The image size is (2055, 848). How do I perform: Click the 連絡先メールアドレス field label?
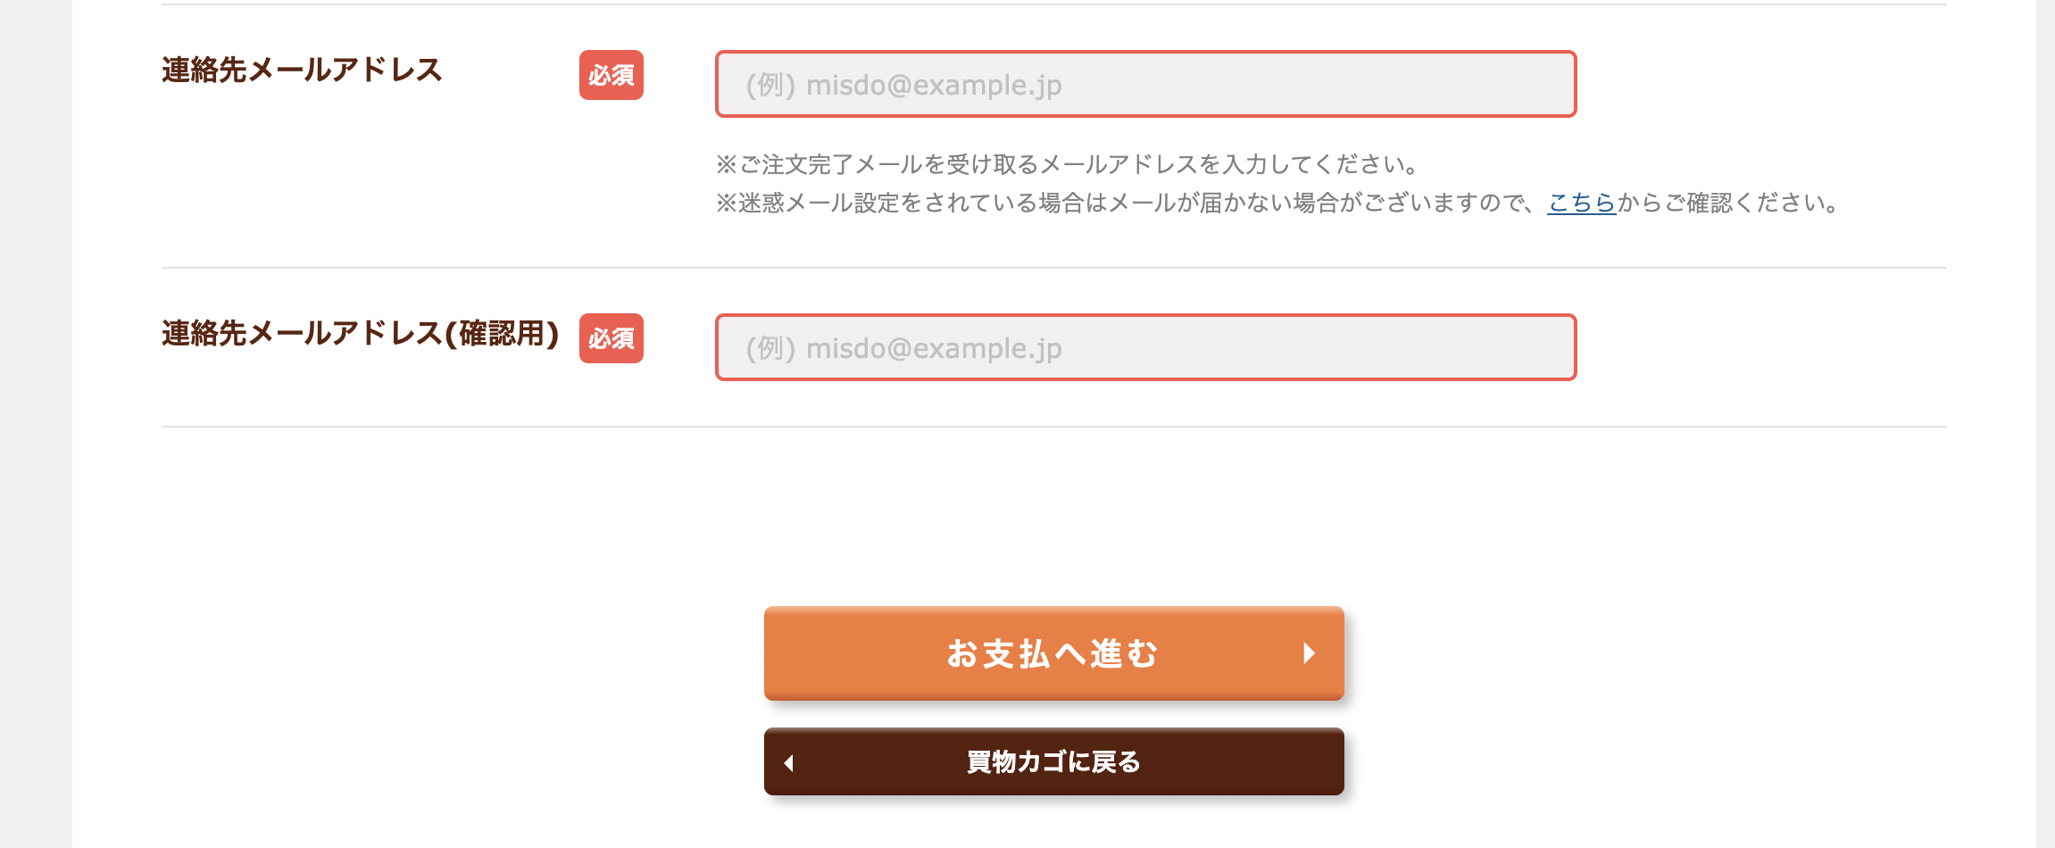pyautogui.click(x=302, y=70)
